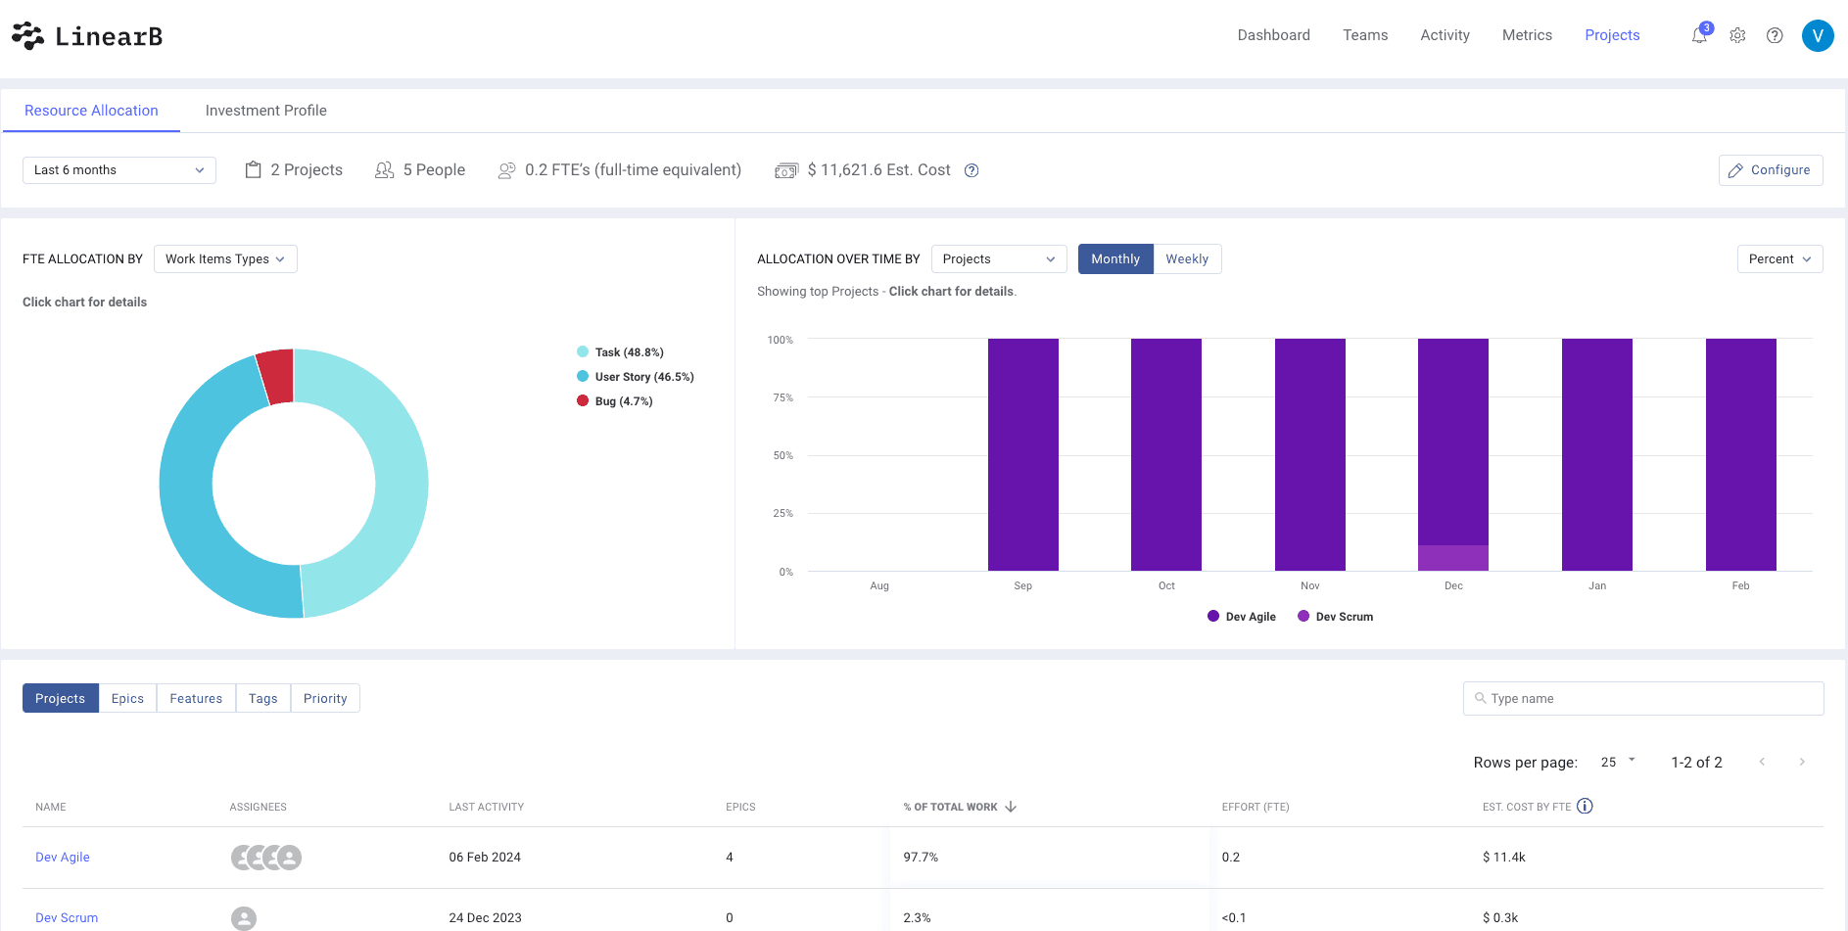The image size is (1848, 931).
Task: Click the Feb bar in the chart
Action: click(x=1741, y=454)
